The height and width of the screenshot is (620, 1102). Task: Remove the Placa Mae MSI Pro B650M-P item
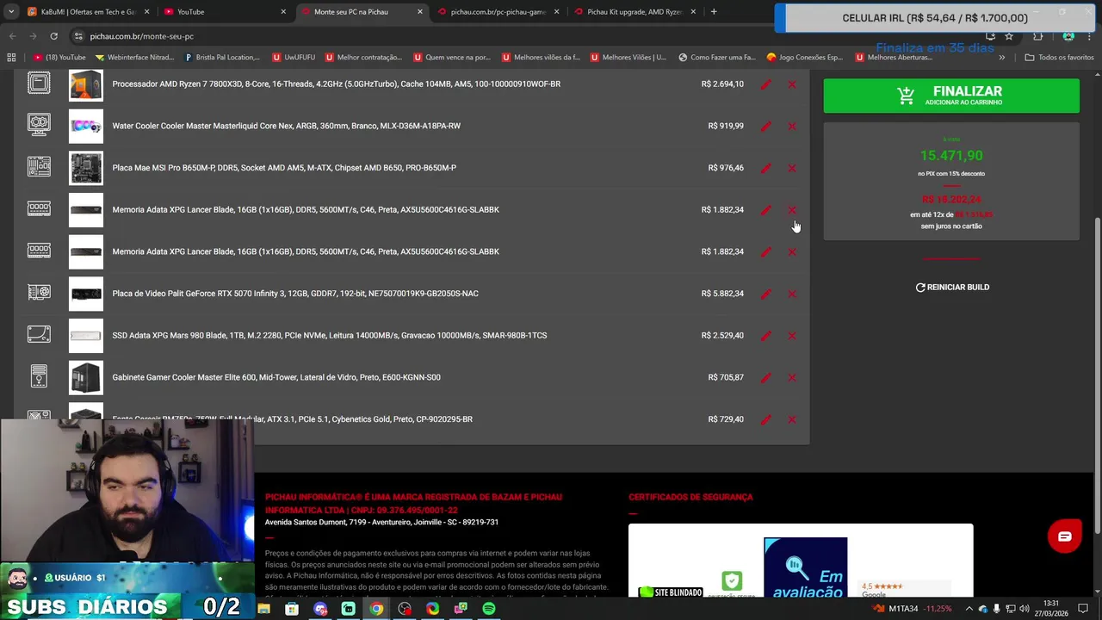click(792, 168)
